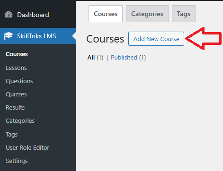
Task: Filter courses by All
Action: pyautogui.click(x=91, y=58)
